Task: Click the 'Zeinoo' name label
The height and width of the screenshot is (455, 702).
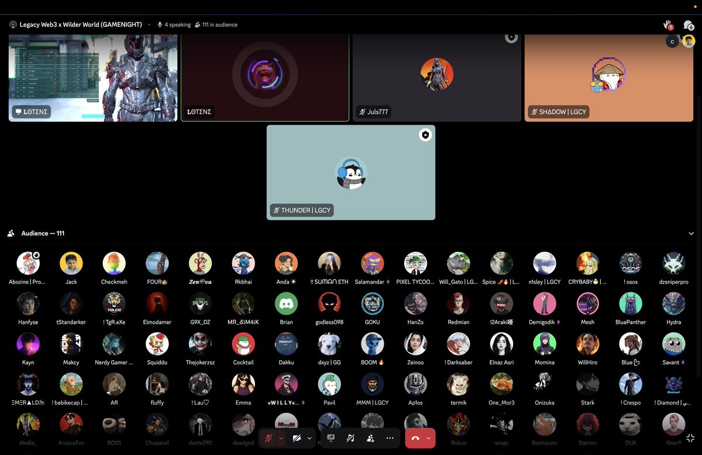Action: point(415,362)
